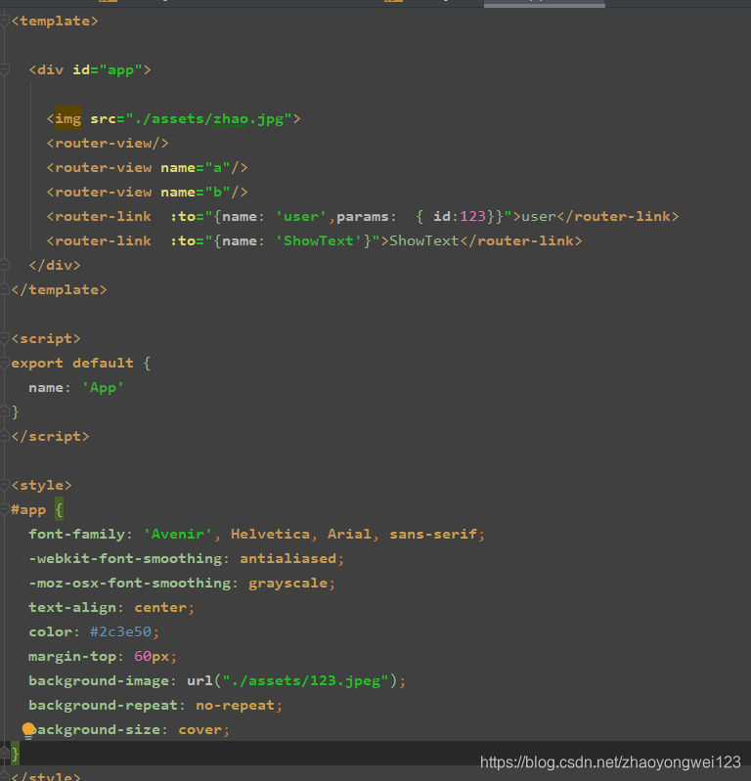Click the -moz-osx-font-smoothing property name
This screenshot has width=751, height=781.
pyautogui.click(x=130, y=584)
